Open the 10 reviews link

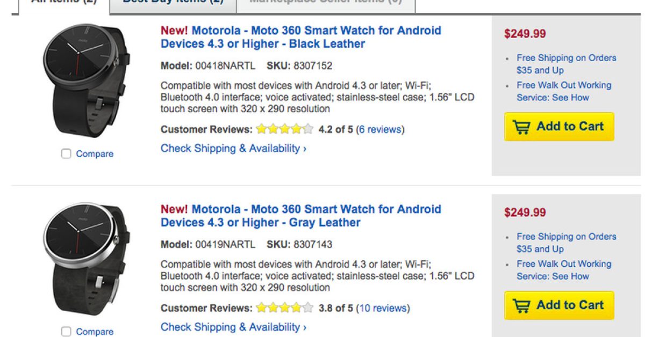(383, 308)
